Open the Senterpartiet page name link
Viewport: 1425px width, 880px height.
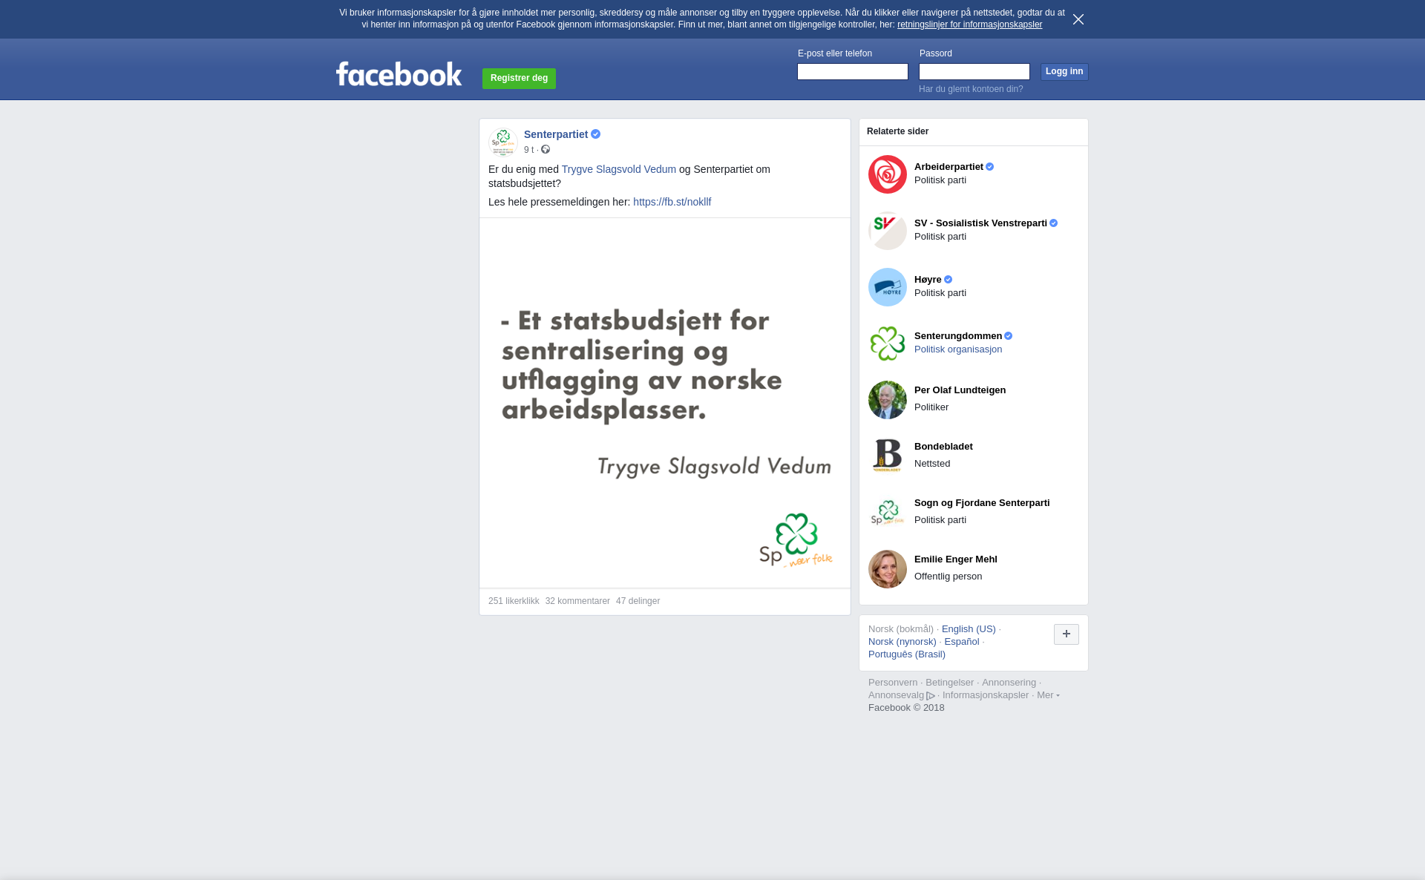pos(556,134)
